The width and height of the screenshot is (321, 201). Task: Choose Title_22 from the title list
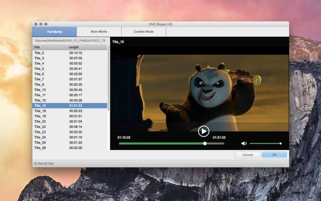(70, 127)
